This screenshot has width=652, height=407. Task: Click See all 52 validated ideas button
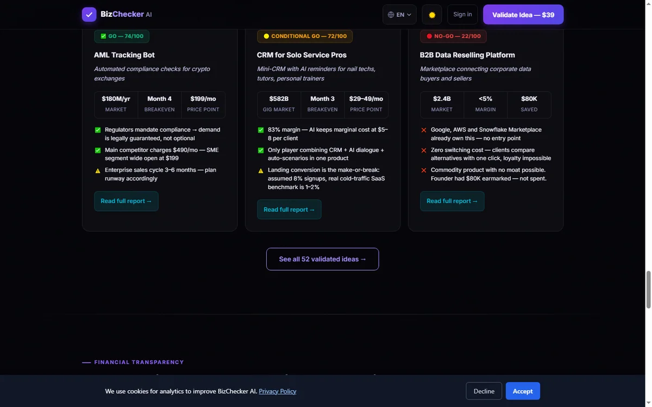click(x=322, y=259)
